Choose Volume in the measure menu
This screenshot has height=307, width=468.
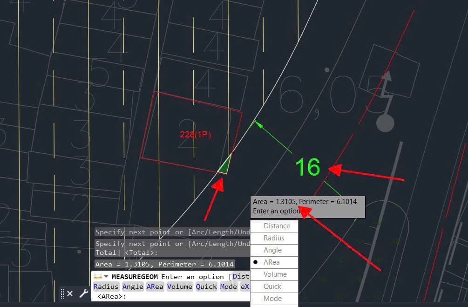pos(274,274)
